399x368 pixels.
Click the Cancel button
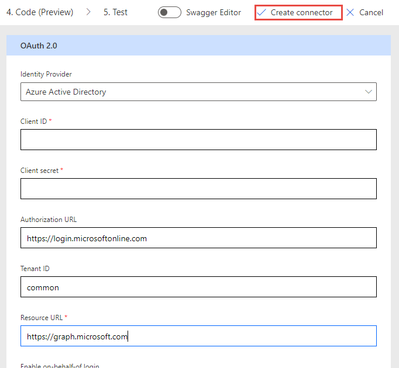click(x=364, y=12)
